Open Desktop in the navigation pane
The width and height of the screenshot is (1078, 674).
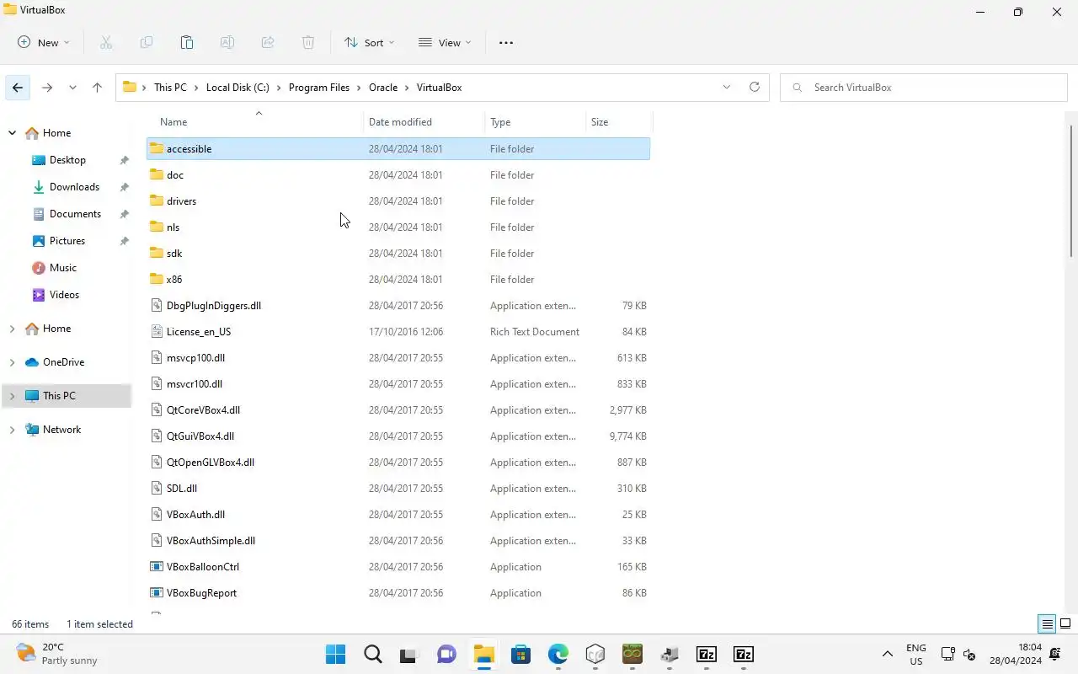click(67, 160)
